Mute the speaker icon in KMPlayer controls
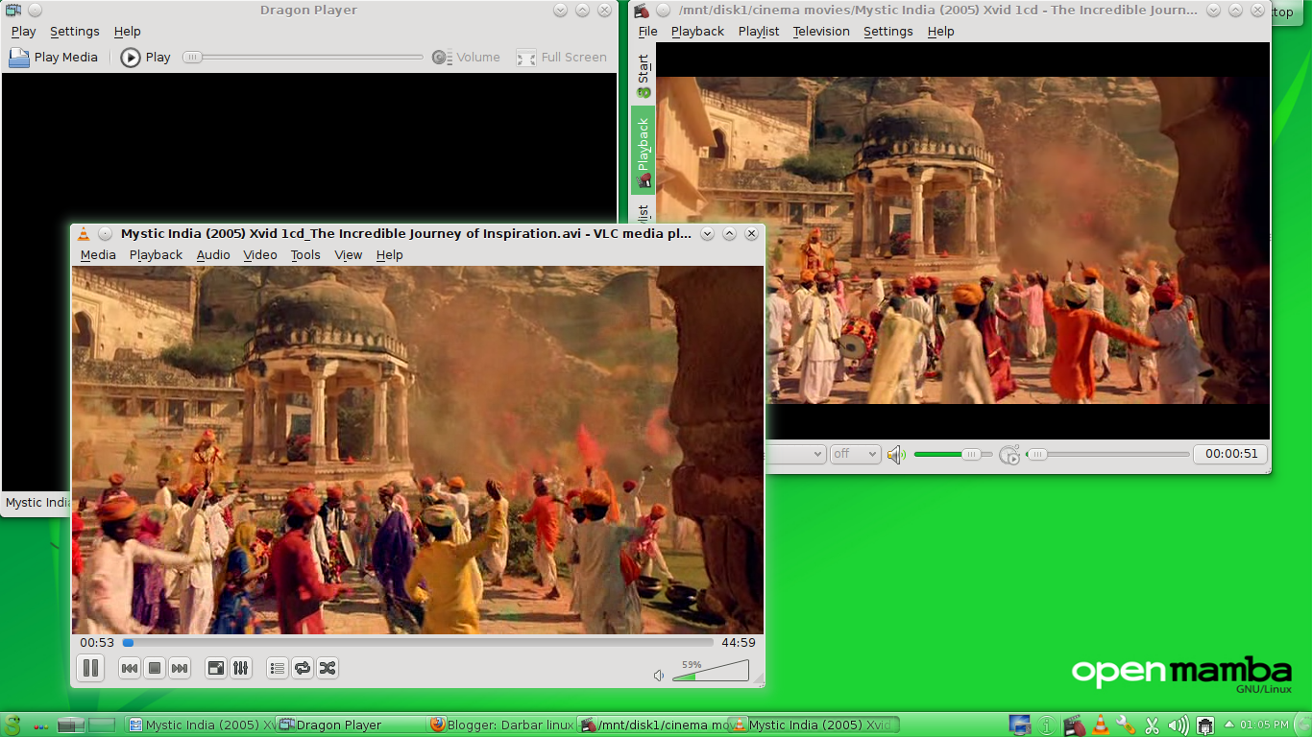The image size is (1312, 737). coord(896,454)
